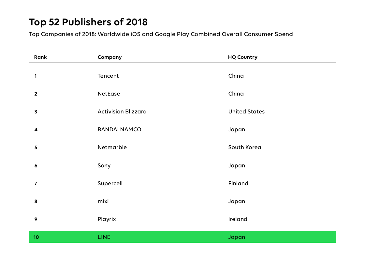Click the South Korea country cell
The image size is (365, 260).
point(244,147)
